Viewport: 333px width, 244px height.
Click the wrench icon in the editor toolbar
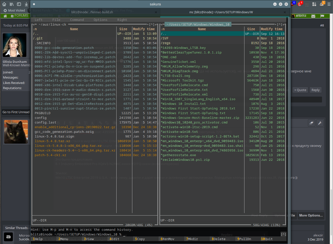click(x=320, y=123)
